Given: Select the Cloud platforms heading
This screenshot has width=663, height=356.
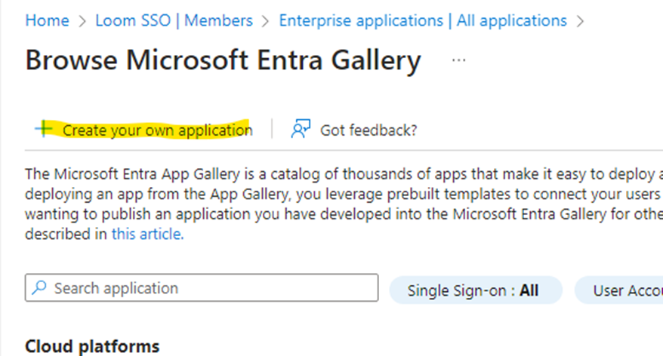Looking at the screenshot, I should pos(92,346).
